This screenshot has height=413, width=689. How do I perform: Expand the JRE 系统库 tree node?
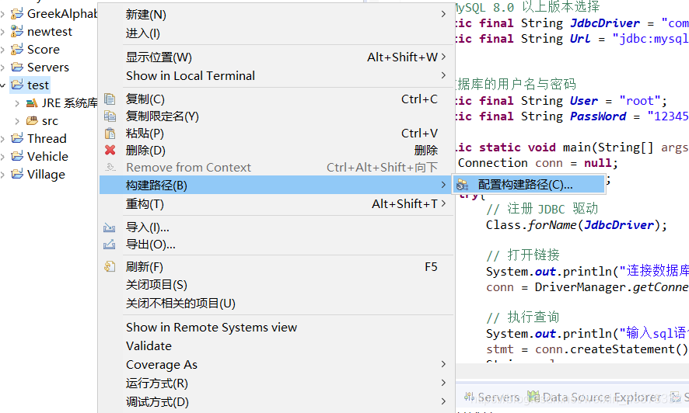pos(17,103)
